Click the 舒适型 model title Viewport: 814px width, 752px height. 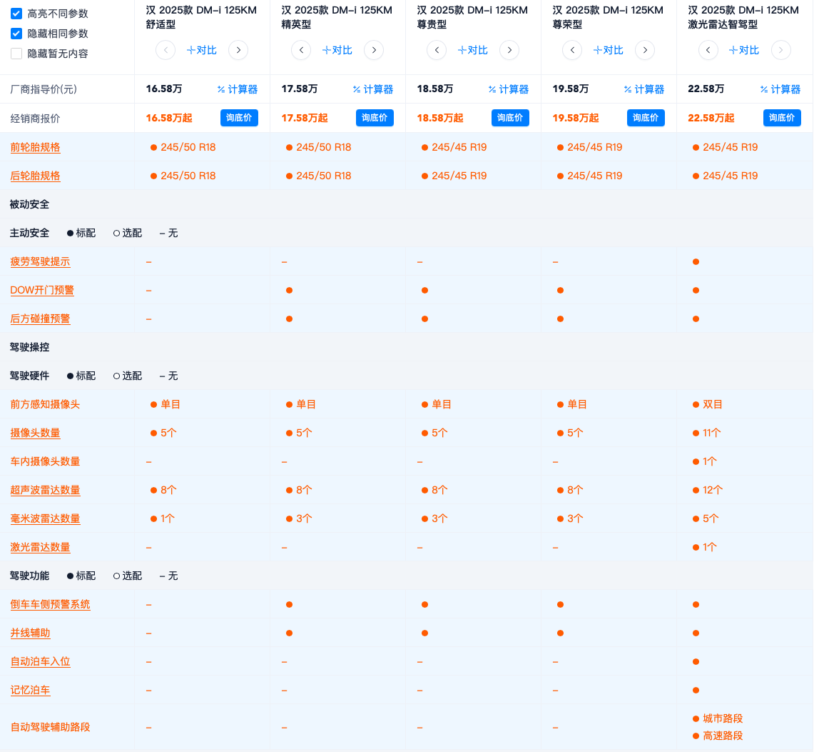(x=201, y=17)
